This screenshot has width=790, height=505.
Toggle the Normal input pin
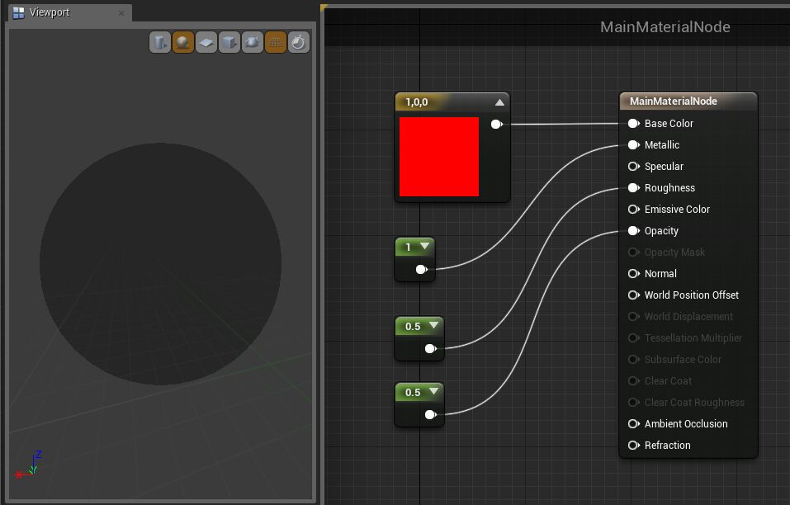[633, 273]
